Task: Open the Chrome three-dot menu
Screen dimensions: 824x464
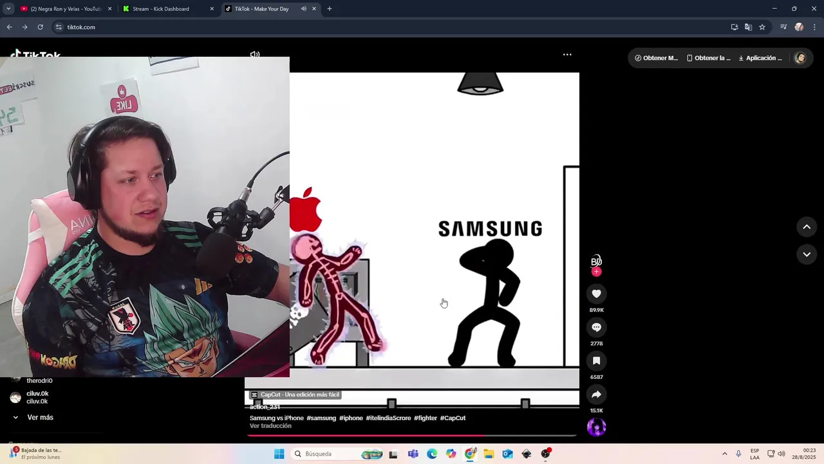Action: [814, 27]
